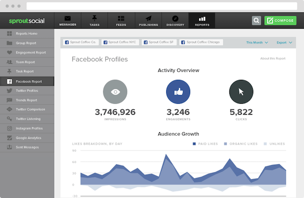Toggle the Sprout Coffee NYC profile filter
This screenshot has width=304, height=198.
(x=120, y=42)
